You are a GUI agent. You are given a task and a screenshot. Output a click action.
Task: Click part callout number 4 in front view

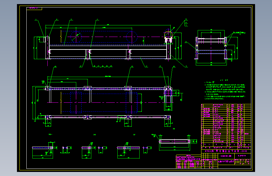(97, 19)
